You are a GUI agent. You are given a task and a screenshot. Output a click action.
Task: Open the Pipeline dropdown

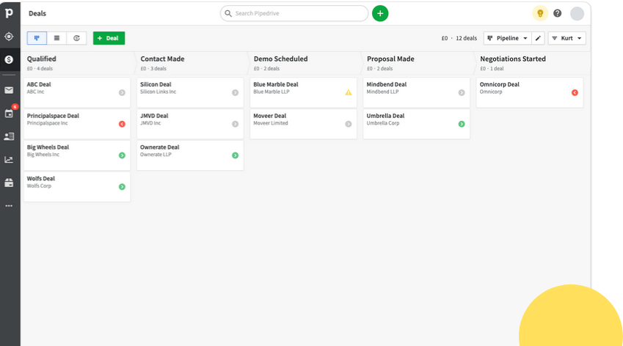click(507, 38)
